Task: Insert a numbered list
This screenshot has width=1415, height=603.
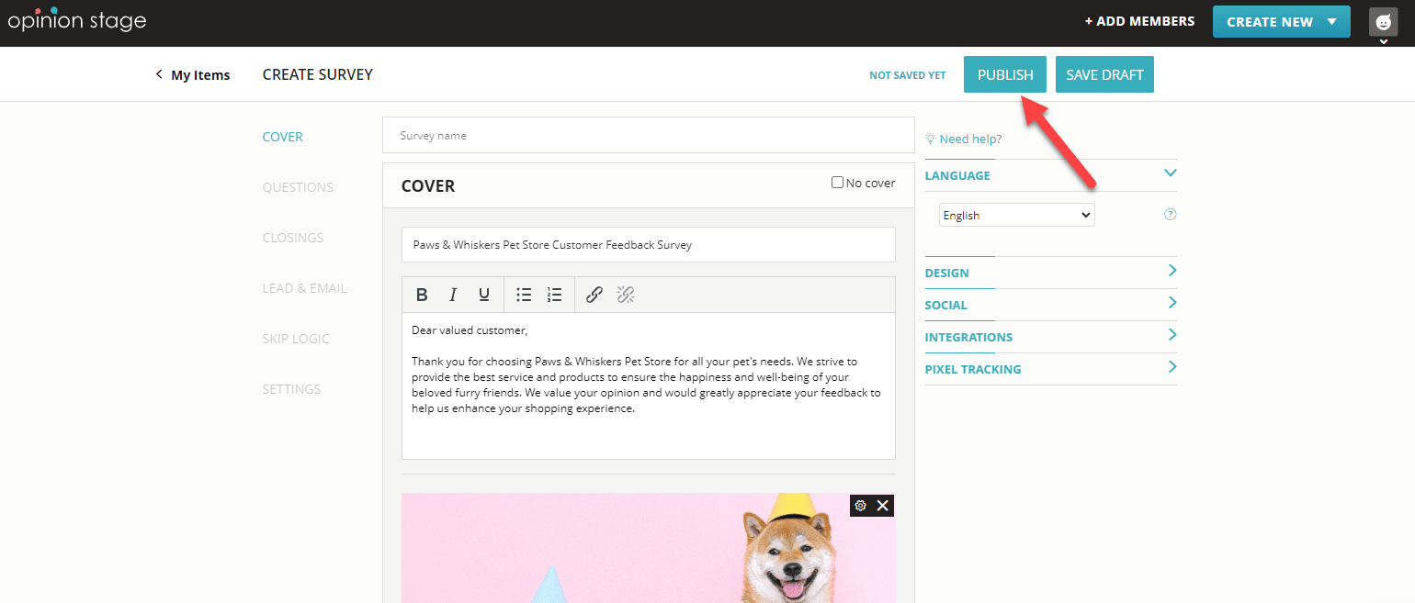Action: pyautogui.click(x=554, y=295)
